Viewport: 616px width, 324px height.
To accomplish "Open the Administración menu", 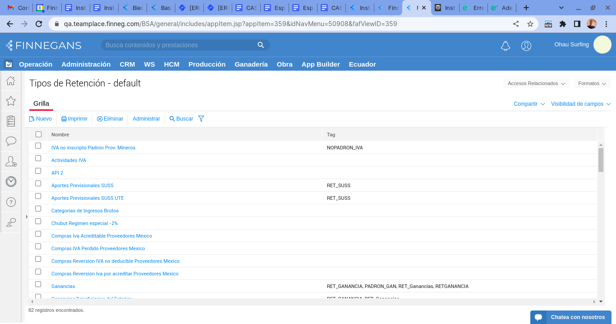I will (86, 64).
